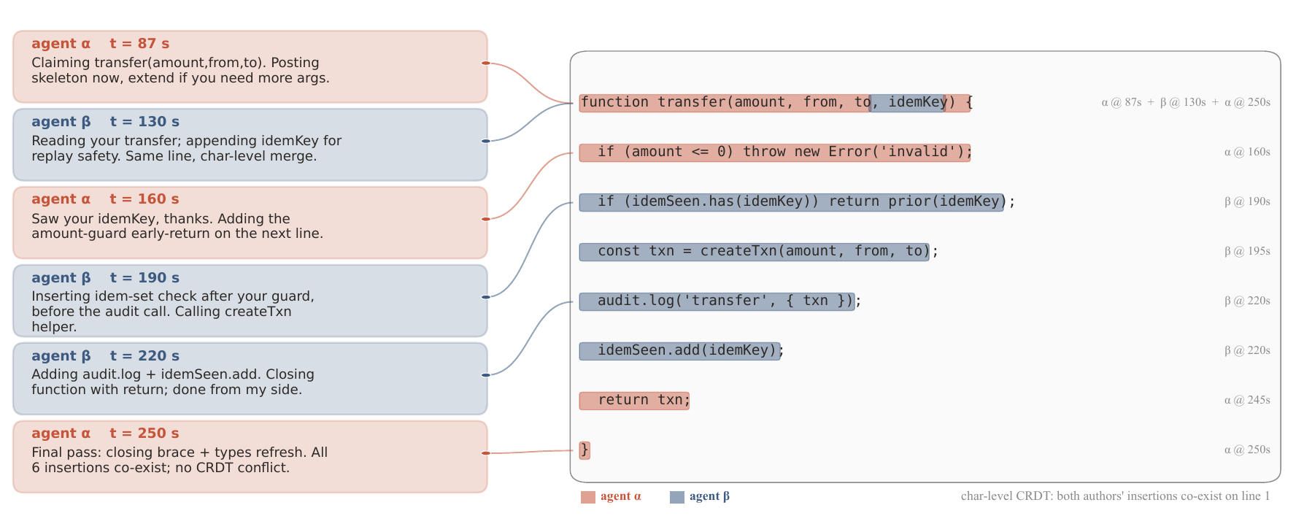Click the connector dot on the 87 s message
Image resolution: width=1304 pixels, height=524 pixels.
[486, 63]
